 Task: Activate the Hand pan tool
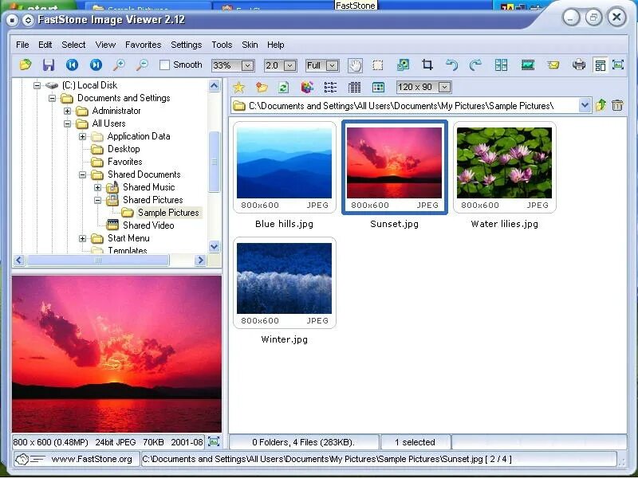[355, 65]
